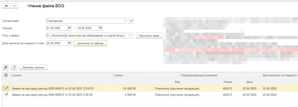Click the Организация input field

(x=85, y=21)
